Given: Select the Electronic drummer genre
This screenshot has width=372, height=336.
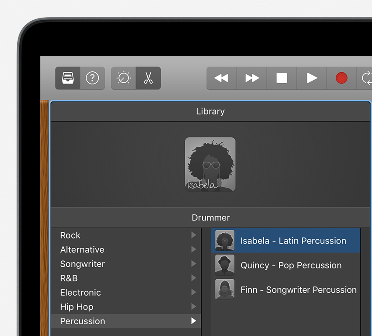Looking at the screenshot, I should click(x=126, y=293).
